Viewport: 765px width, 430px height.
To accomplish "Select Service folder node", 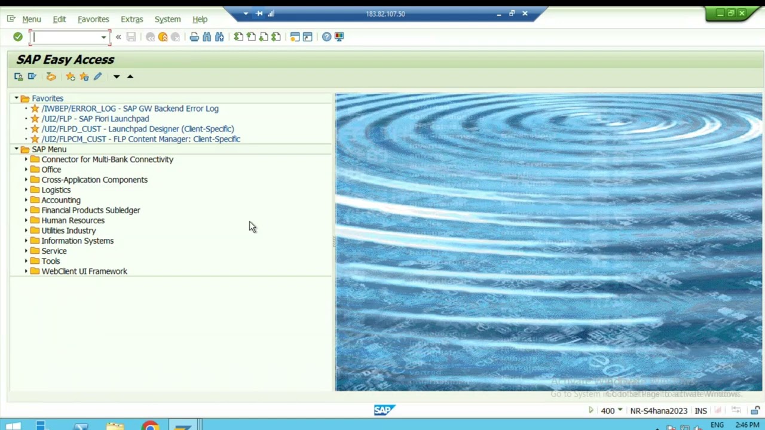I will click(x=54, y=251).
